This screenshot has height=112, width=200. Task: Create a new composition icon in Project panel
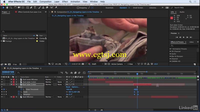pyautogui.click(x=9, y=64)
